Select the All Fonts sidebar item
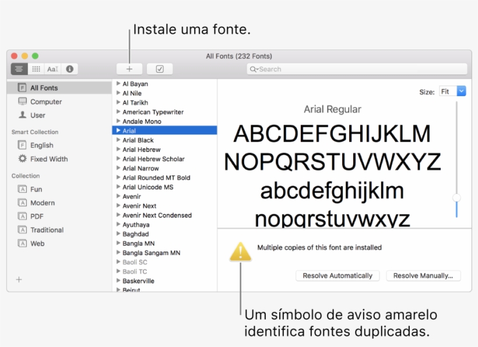The width and height of the screenshot is (478, 347). [x=44, y=88]
